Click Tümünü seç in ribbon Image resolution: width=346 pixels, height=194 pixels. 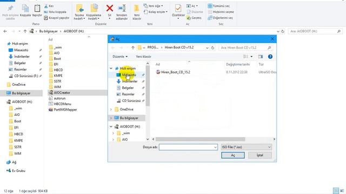[218, 6]
